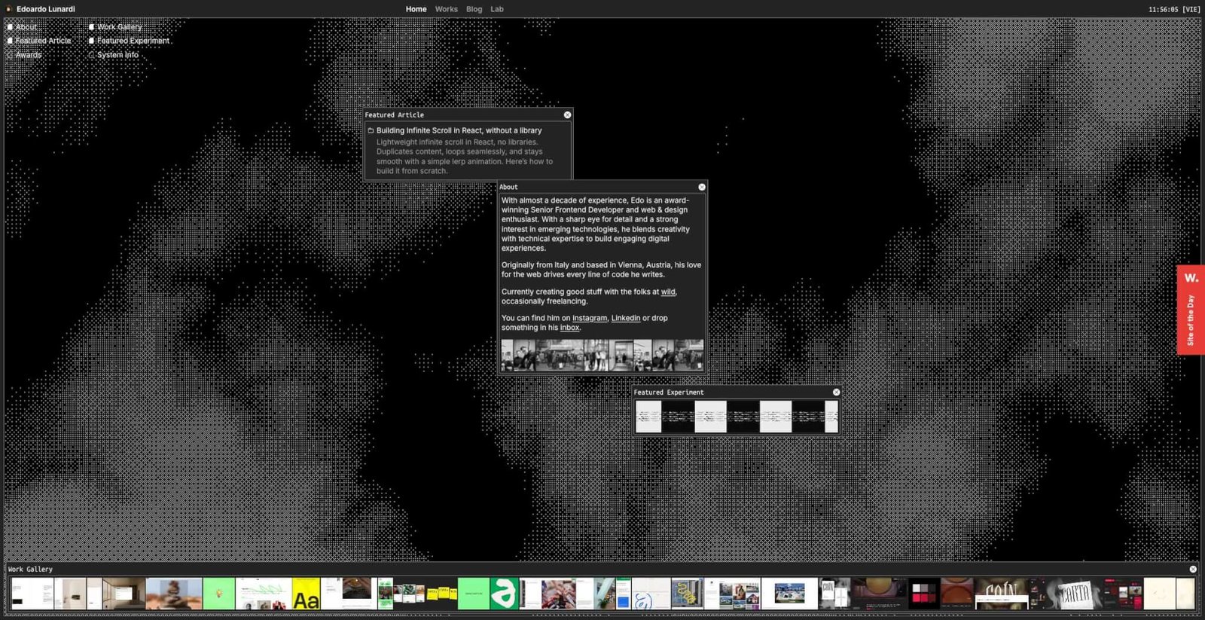This screenshot has width=1205, height=620.
Task: Click the 'wild' company link
Action: pyautogui.click(x=668, y=292)
